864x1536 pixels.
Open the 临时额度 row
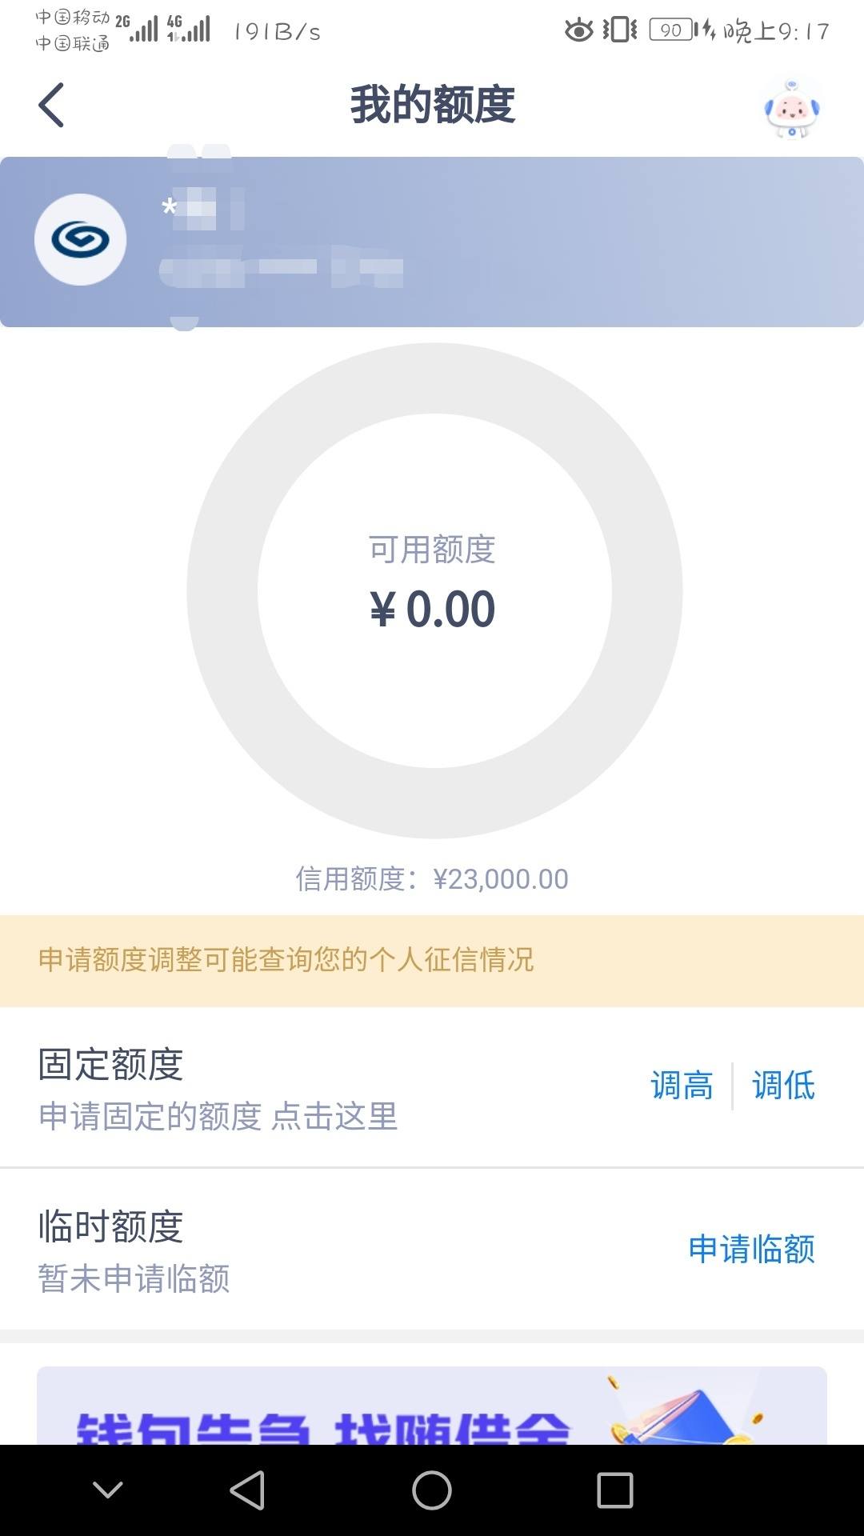click(x=432, y=1250)
